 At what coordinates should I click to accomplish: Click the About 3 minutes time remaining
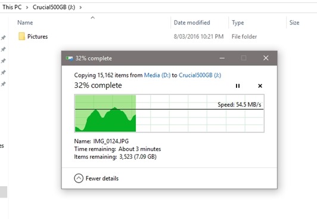pos(139,149)
